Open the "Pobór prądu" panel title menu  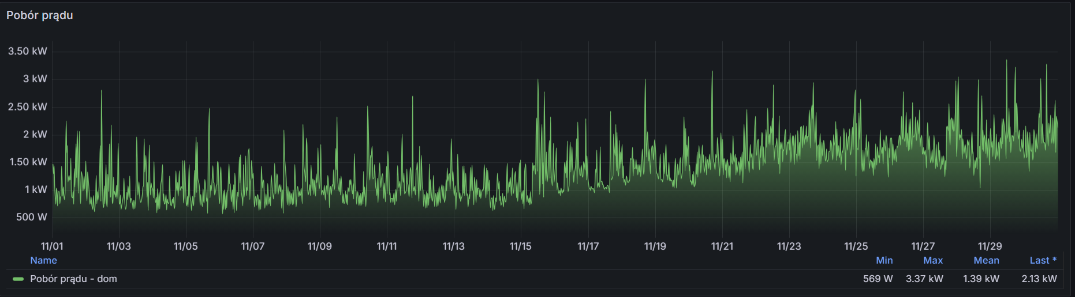click(x=40, y=15)
